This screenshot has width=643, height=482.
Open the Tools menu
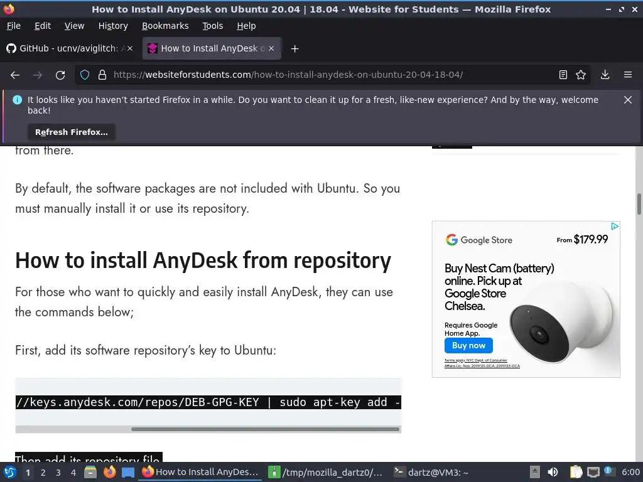pos(212,26)
